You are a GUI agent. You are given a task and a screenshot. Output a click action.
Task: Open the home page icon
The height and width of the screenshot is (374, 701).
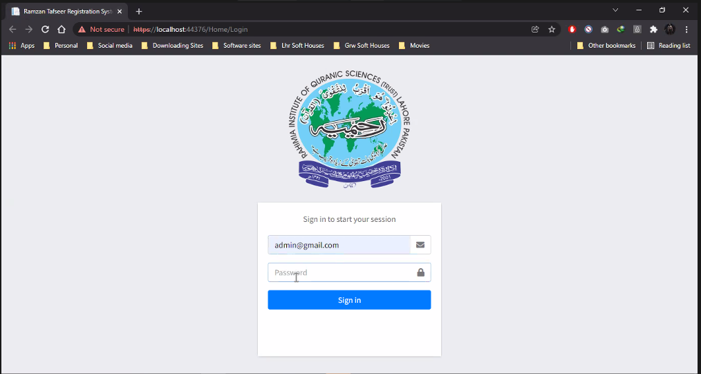click(x=62, y=30)
